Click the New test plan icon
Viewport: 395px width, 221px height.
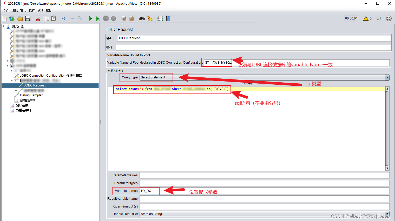[4, 18]
